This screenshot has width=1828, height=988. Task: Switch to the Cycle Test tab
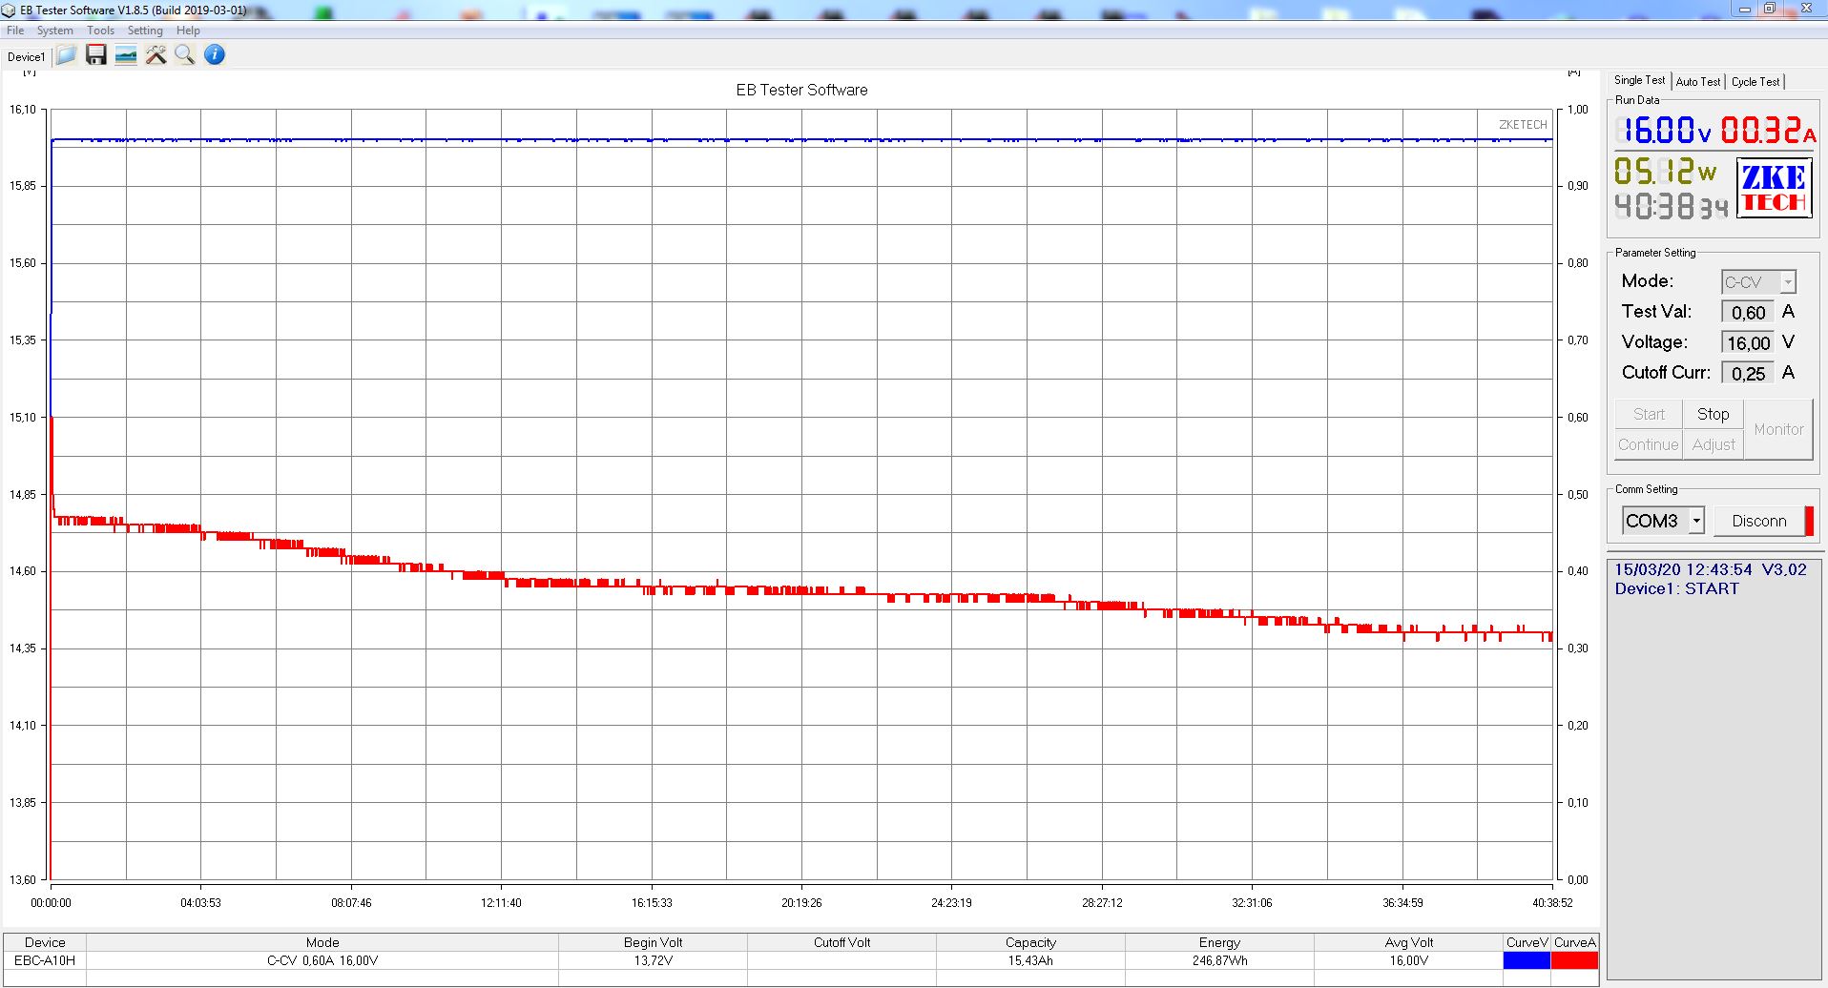point(1755,82)
